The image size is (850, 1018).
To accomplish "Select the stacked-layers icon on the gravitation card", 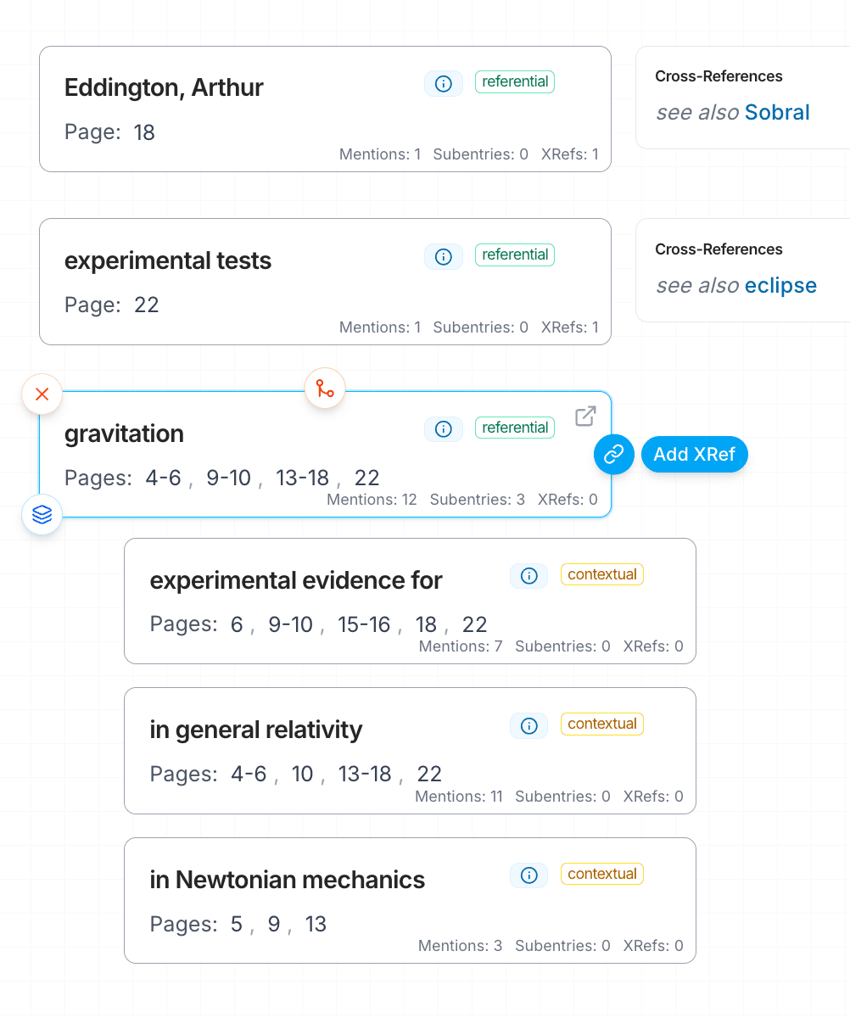I will coord(42,514).
